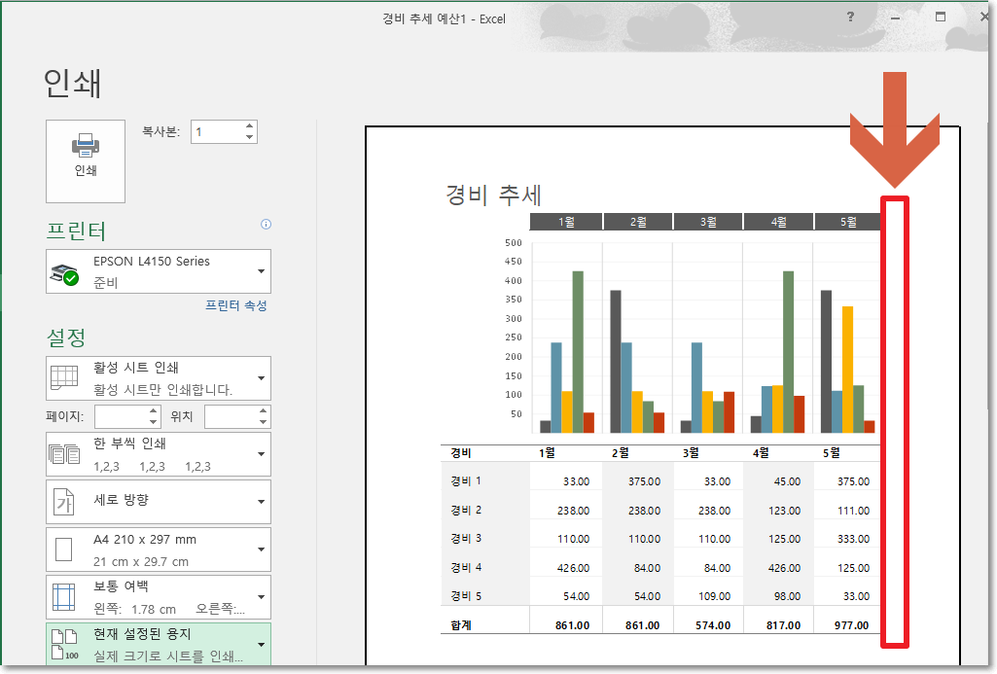Click the 100 scaling pages icon
The height and width of the screenshot is (674, 997).
(64, 644)
